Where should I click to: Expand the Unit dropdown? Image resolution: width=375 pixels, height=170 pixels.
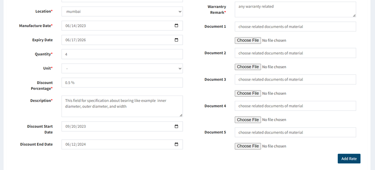[x=122, y=68]
